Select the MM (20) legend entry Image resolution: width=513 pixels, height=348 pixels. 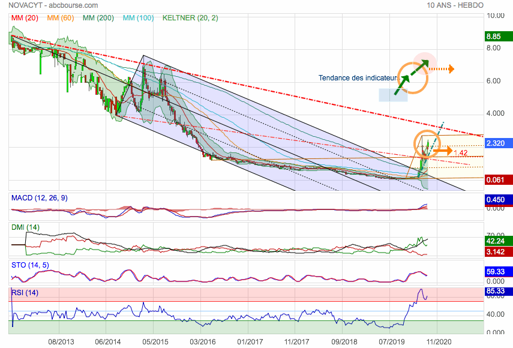click(x=25, y=18)
